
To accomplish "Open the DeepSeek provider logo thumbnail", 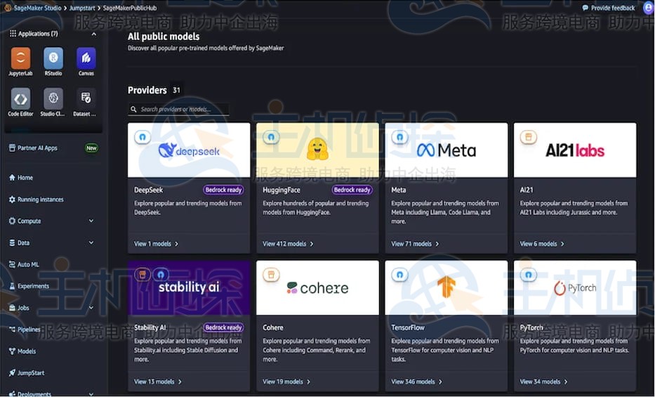I will 189,150.
